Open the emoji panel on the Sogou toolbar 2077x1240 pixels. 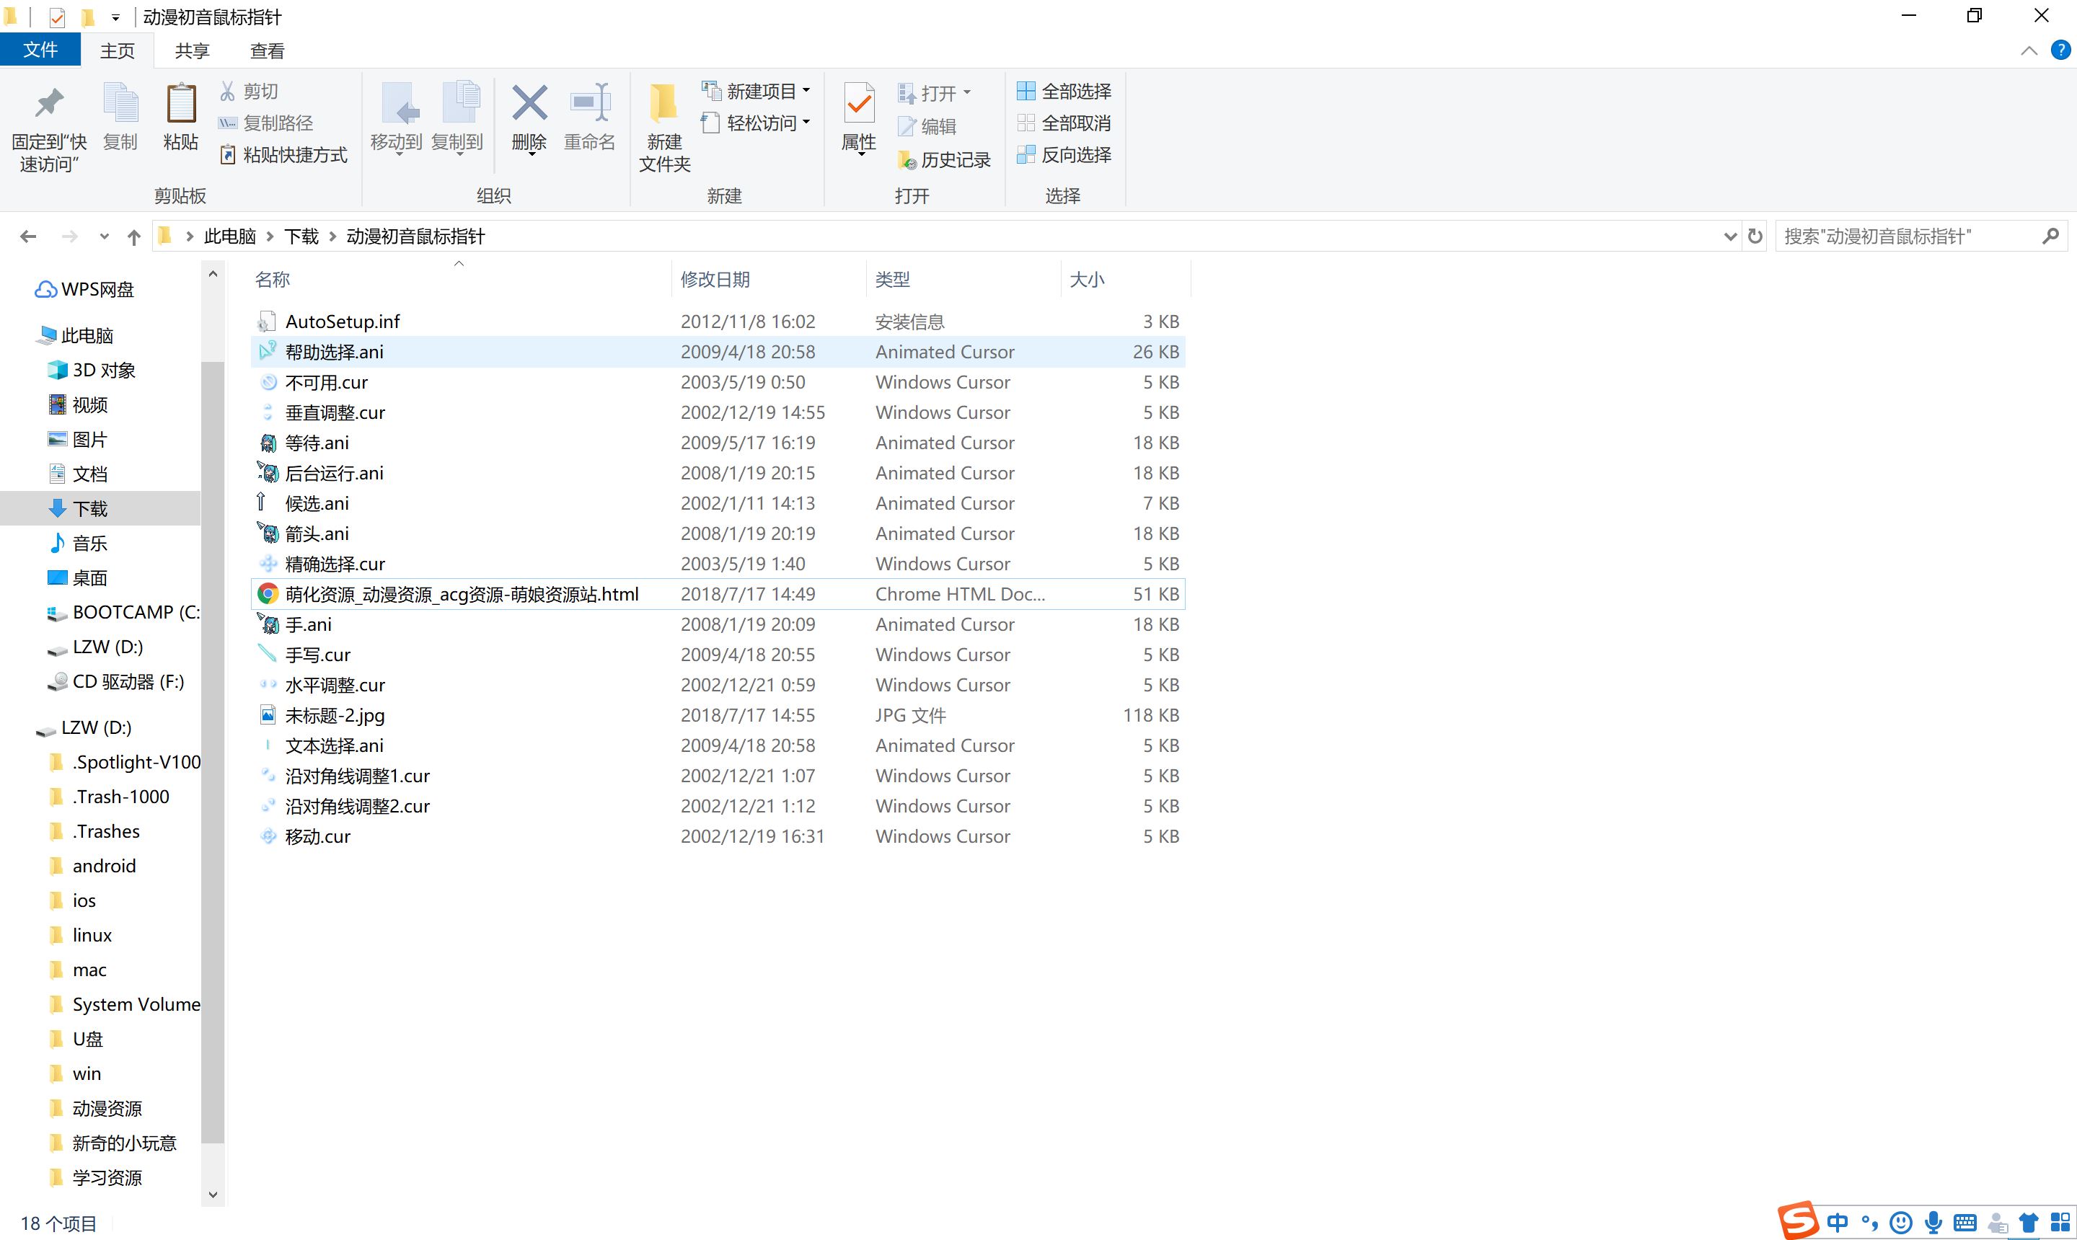click(x=1902, y=1222)
